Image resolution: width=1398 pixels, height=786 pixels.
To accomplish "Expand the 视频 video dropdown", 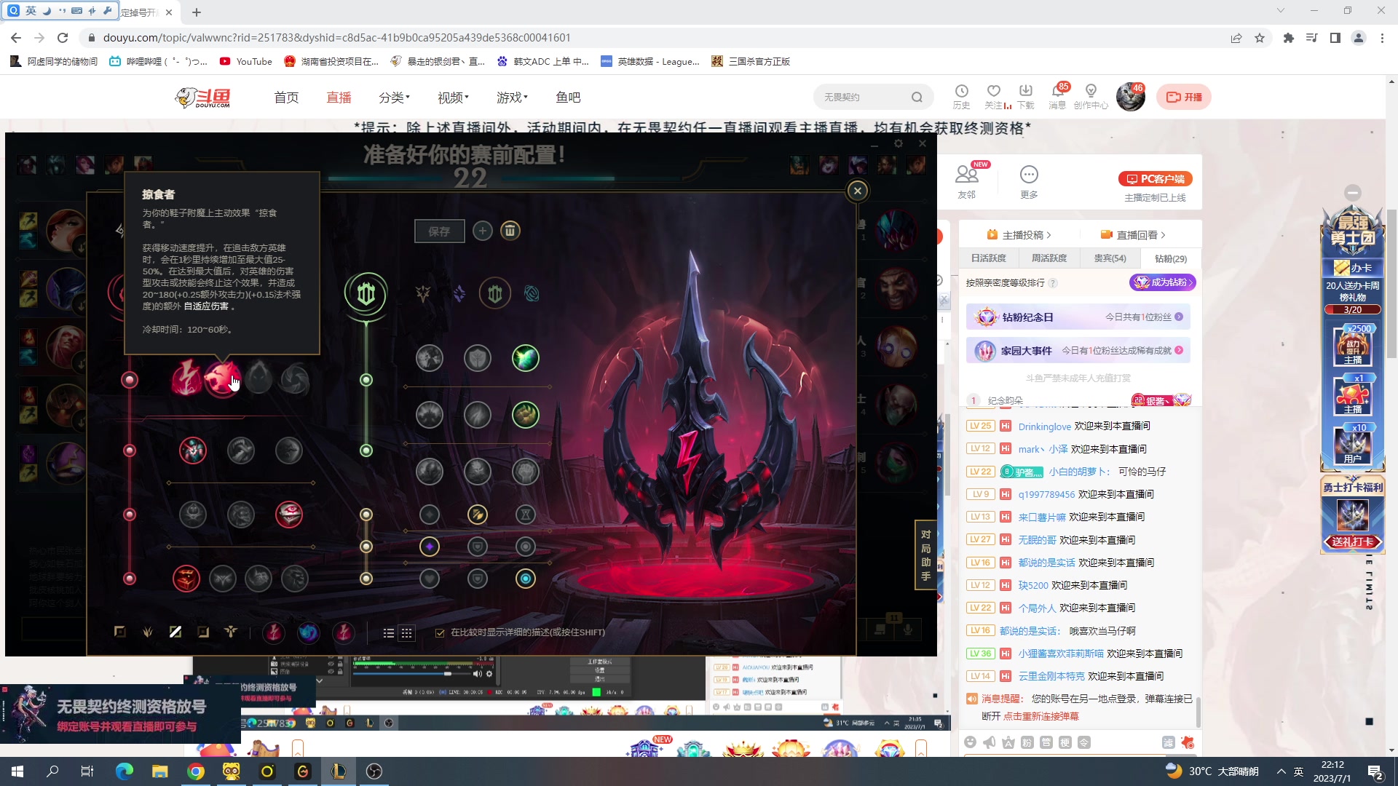I will 453,98.
